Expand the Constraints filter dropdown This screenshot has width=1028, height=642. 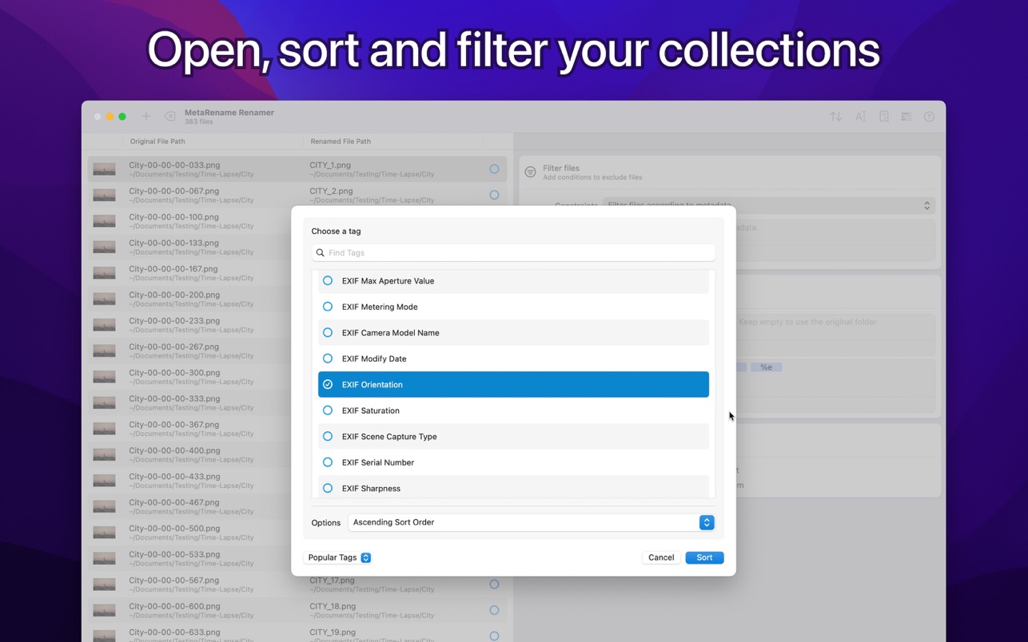coord(768,205)
